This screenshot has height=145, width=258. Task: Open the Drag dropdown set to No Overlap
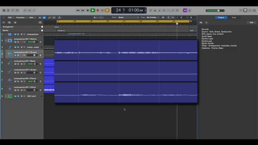point(153,17)
